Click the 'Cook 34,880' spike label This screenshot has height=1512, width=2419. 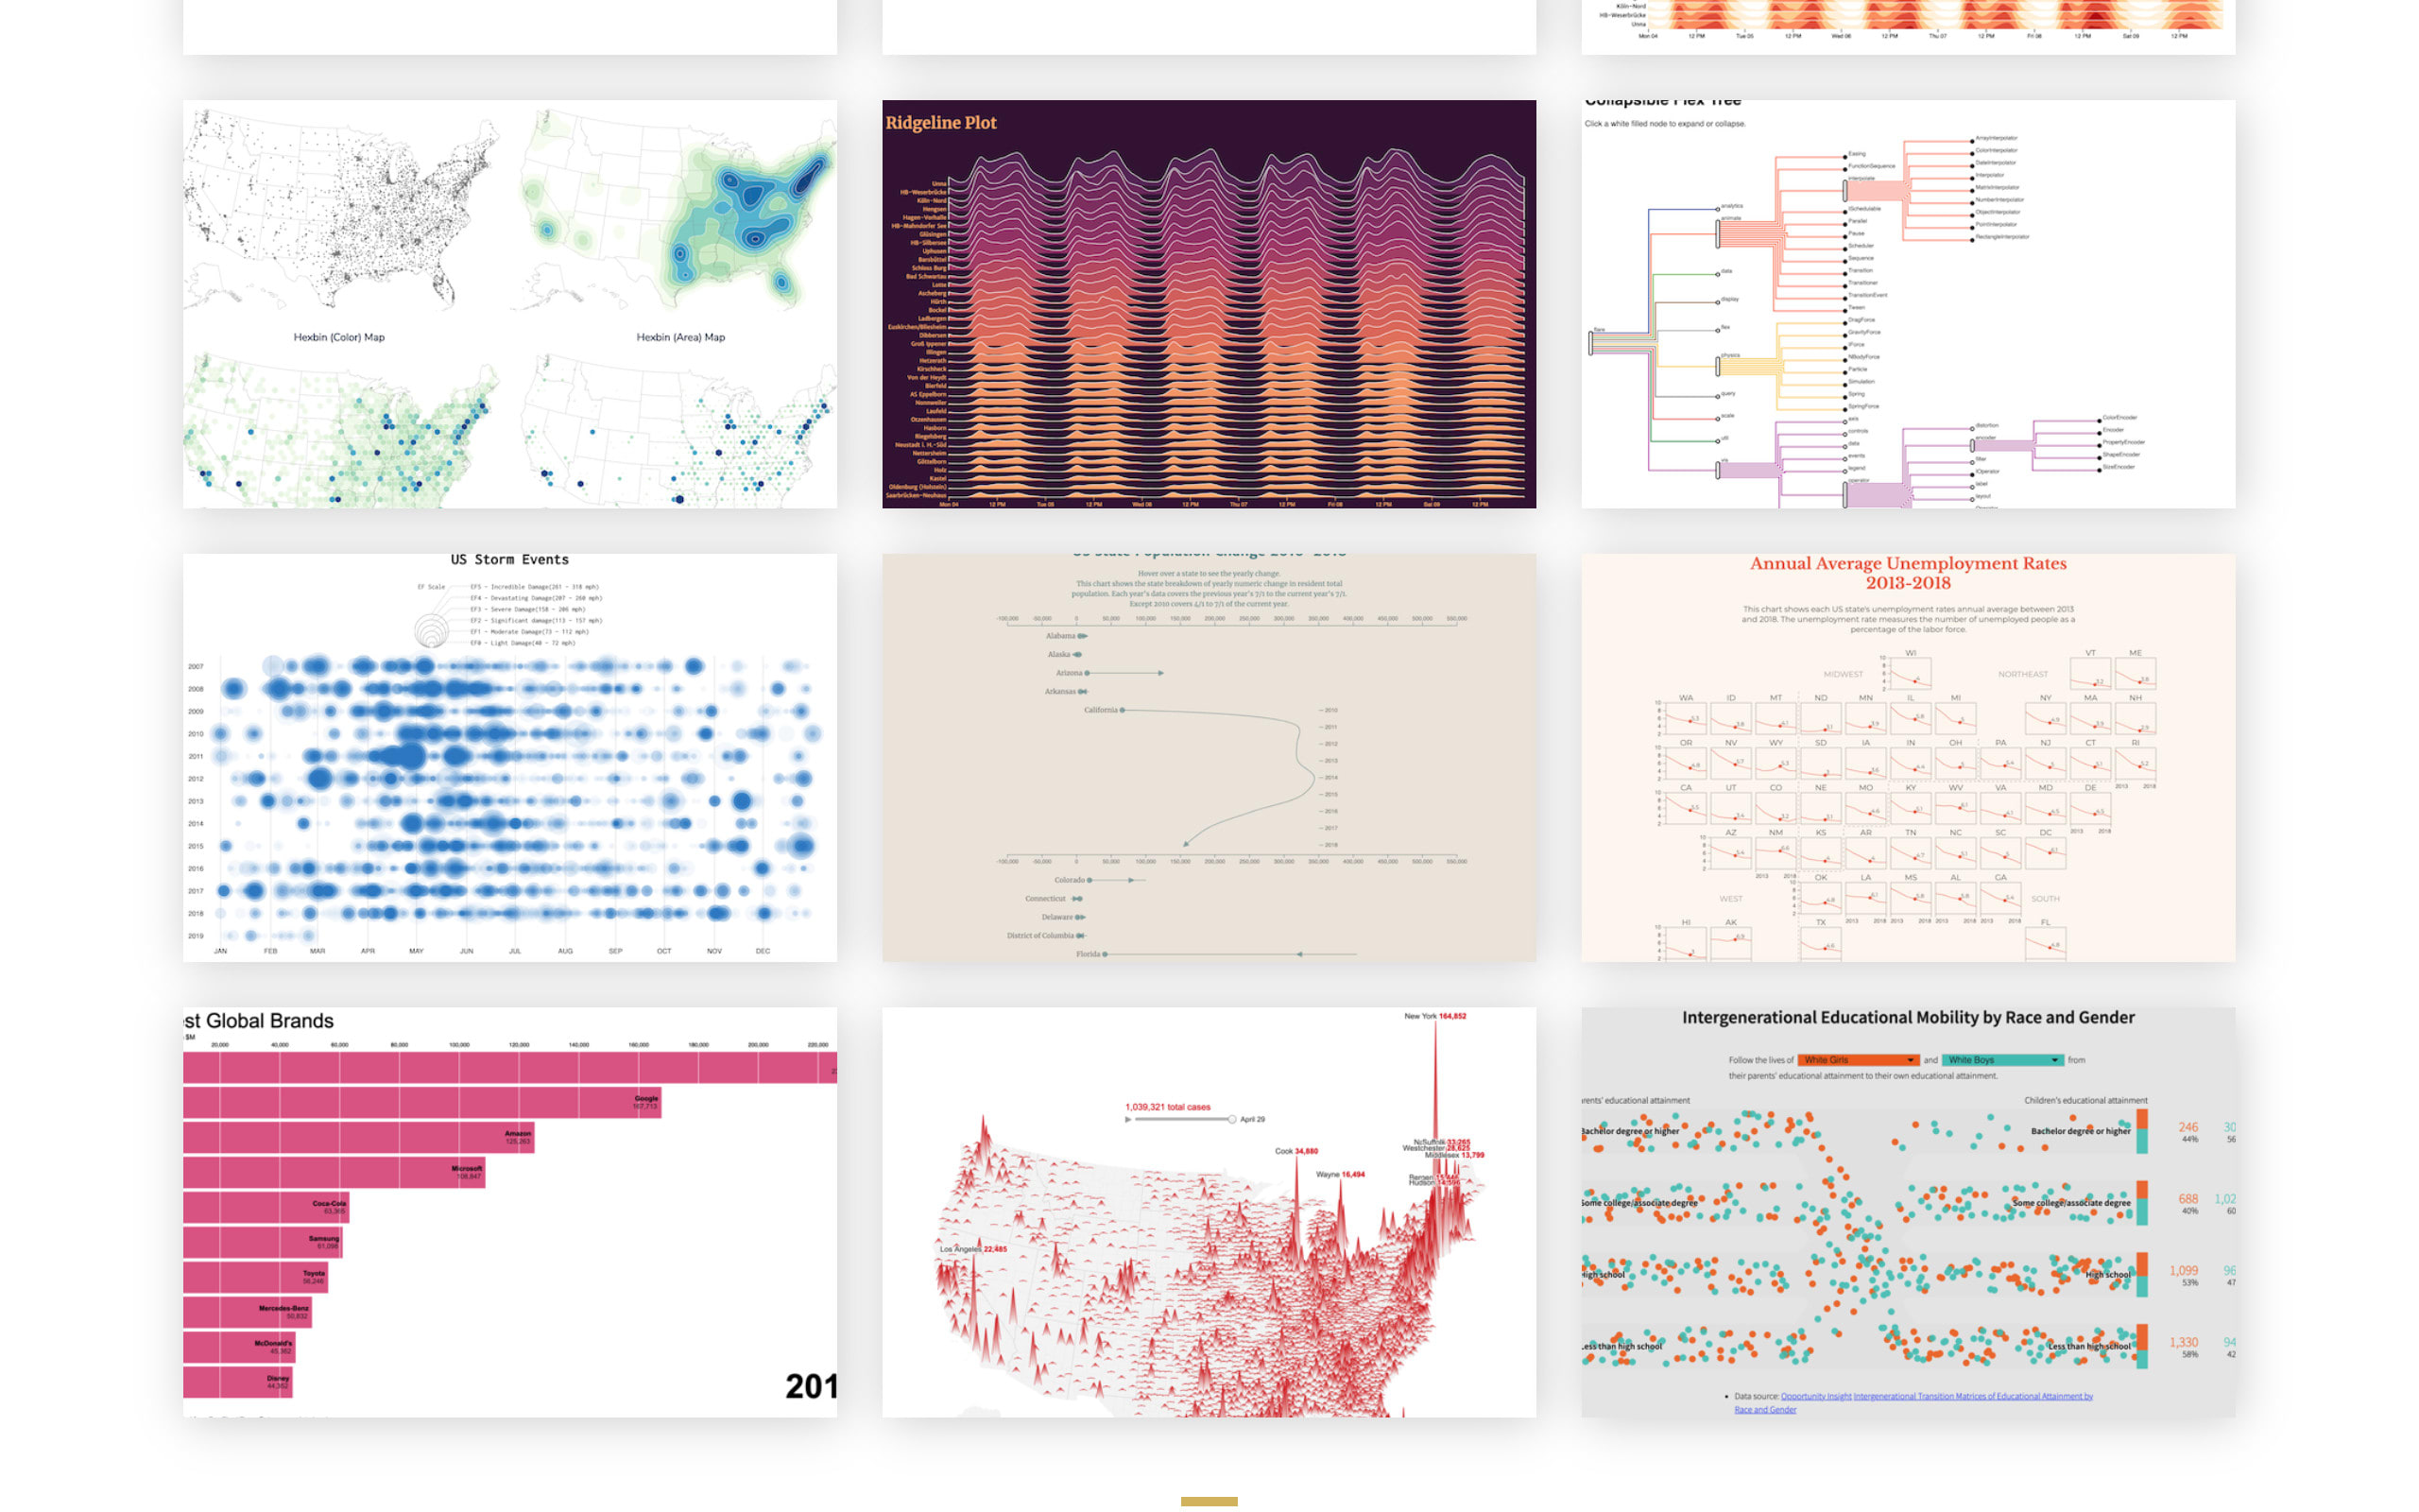tap(1296, 1151)
